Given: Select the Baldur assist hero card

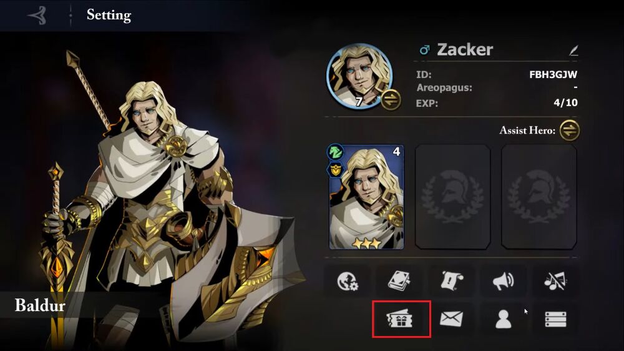Looking at the screenshot, I should [366, 197].
